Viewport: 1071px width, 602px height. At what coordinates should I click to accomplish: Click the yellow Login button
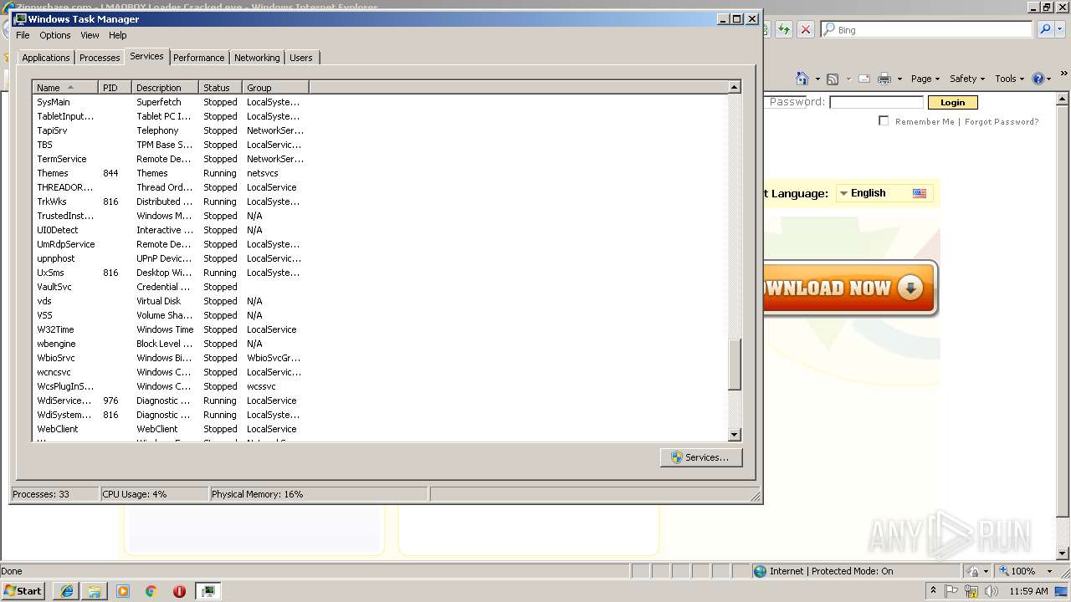coord(952,102)
